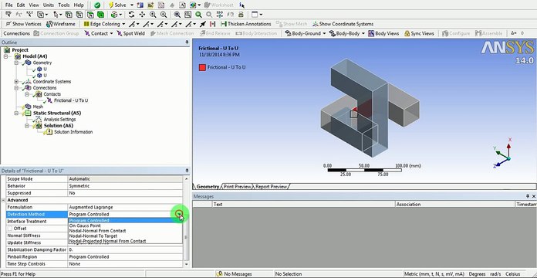Select the Connections tree item

pyautogui.click(x=45, y=88)
